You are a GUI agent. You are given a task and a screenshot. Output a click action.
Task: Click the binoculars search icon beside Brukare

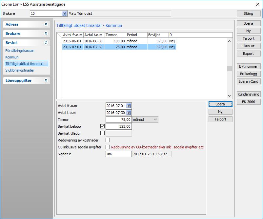tap(64, 13)
